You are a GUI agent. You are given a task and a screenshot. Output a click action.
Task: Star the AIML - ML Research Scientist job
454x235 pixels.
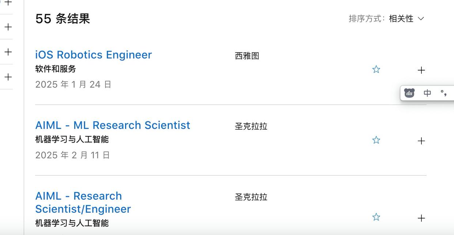(376, 140)
